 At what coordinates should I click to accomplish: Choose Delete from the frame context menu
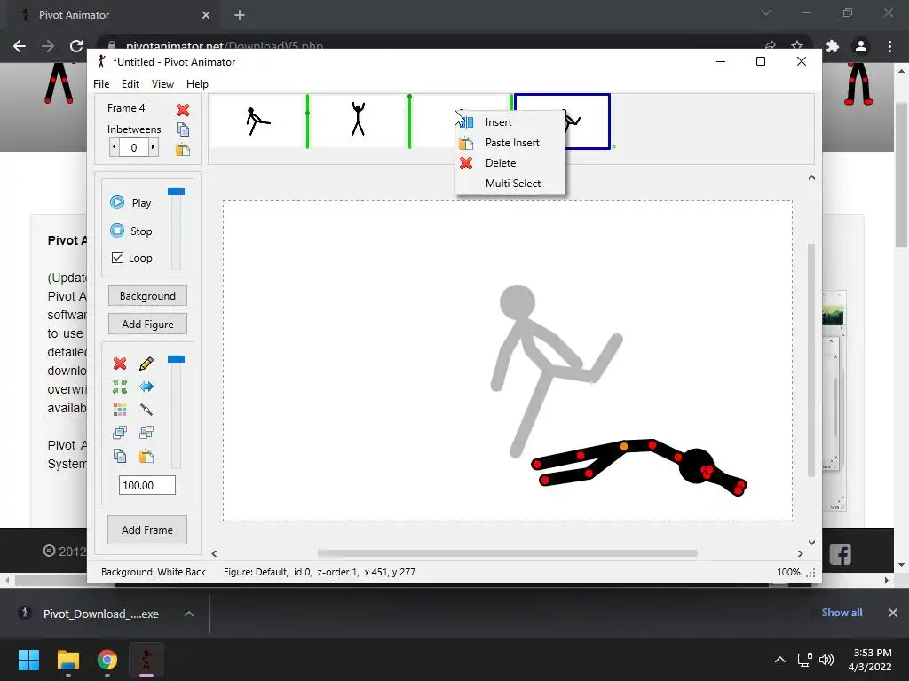pyautogui.click(x=510, y=163)
